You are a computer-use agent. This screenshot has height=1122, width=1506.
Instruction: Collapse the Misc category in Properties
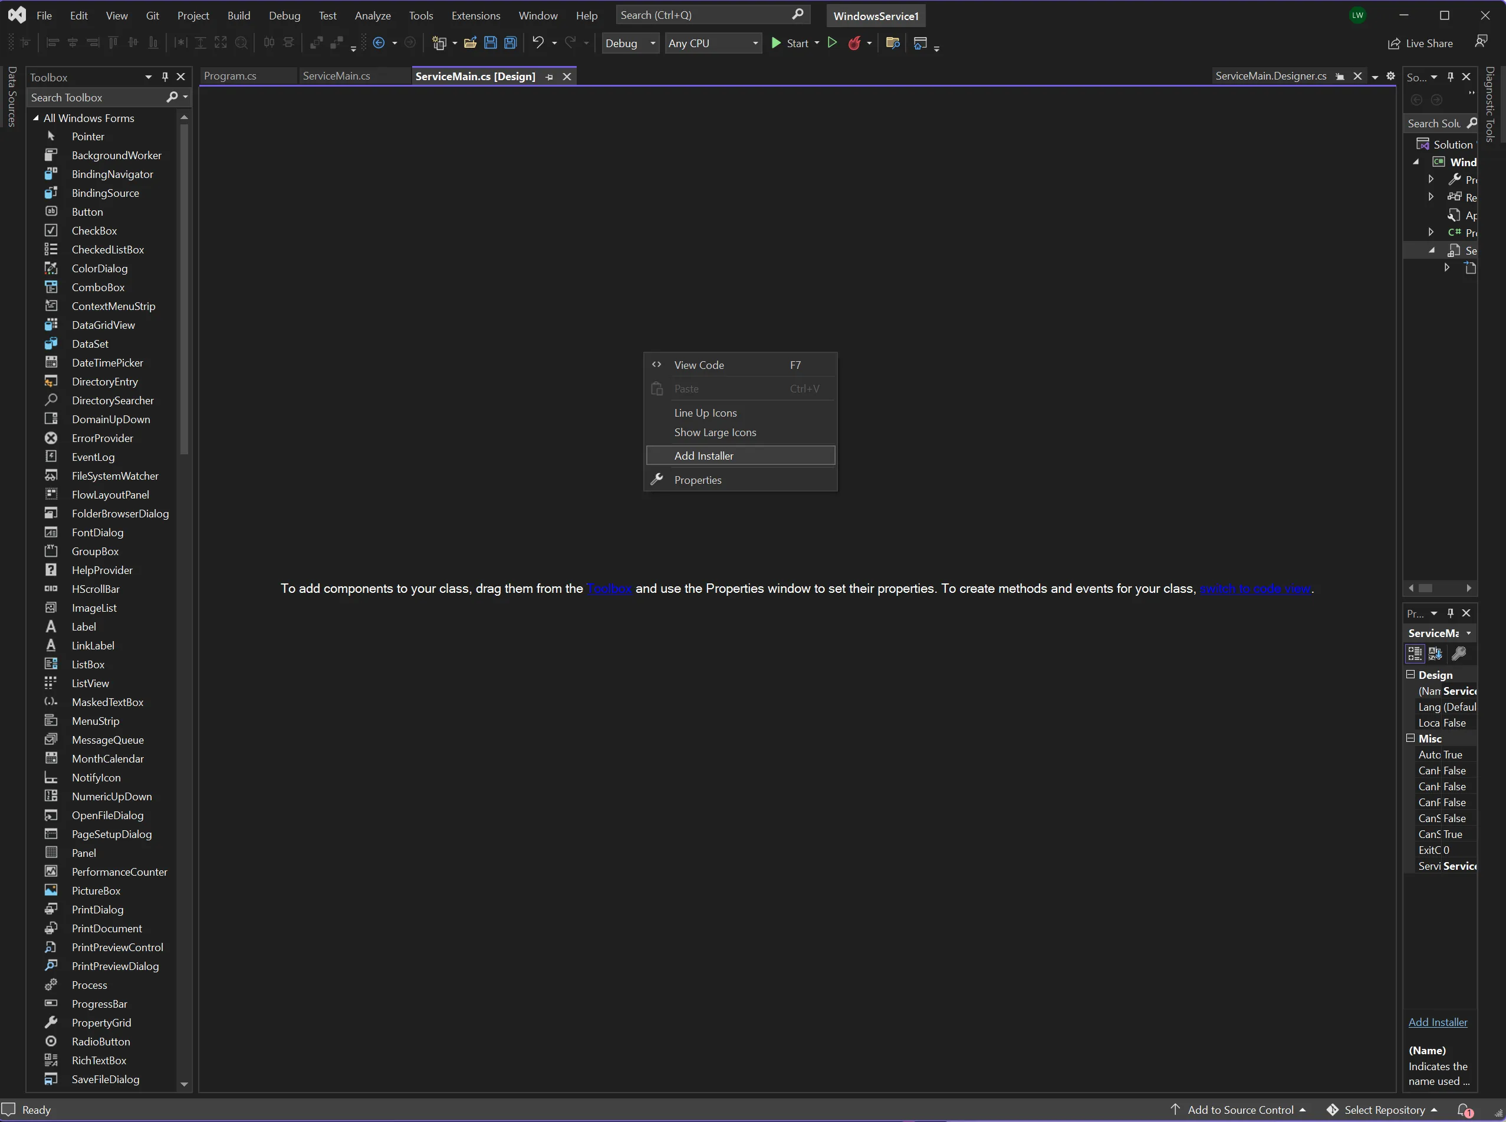1410,738
